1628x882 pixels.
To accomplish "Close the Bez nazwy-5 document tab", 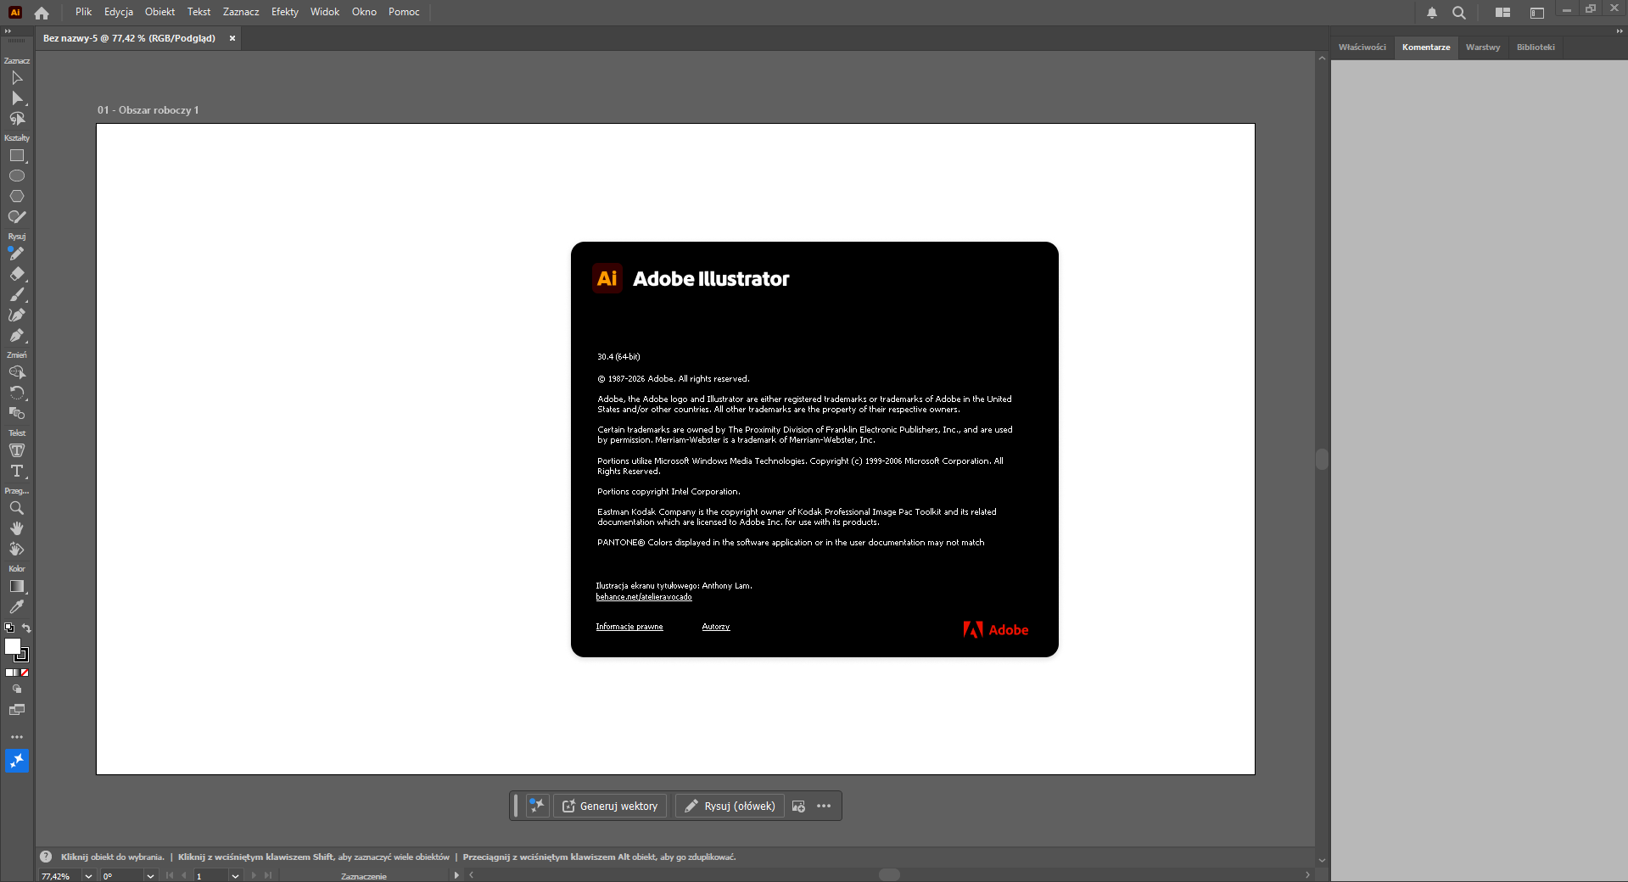I will [x=232, y=38].
